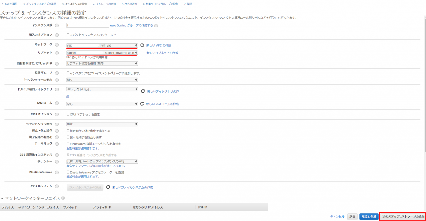Screen dimensions: 426x221
Task: Go to step 6 セキュリティグループの設定
Action: point(161,4)
